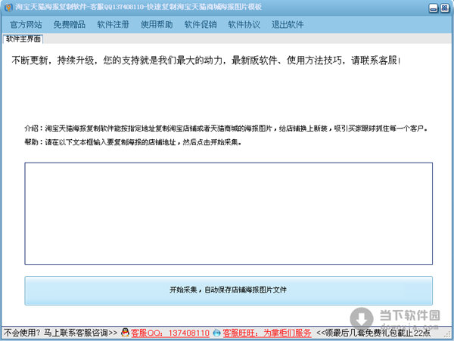Open the 使用帮助 menu item
This screenshot has height=341, width=454.
(157, 25)
